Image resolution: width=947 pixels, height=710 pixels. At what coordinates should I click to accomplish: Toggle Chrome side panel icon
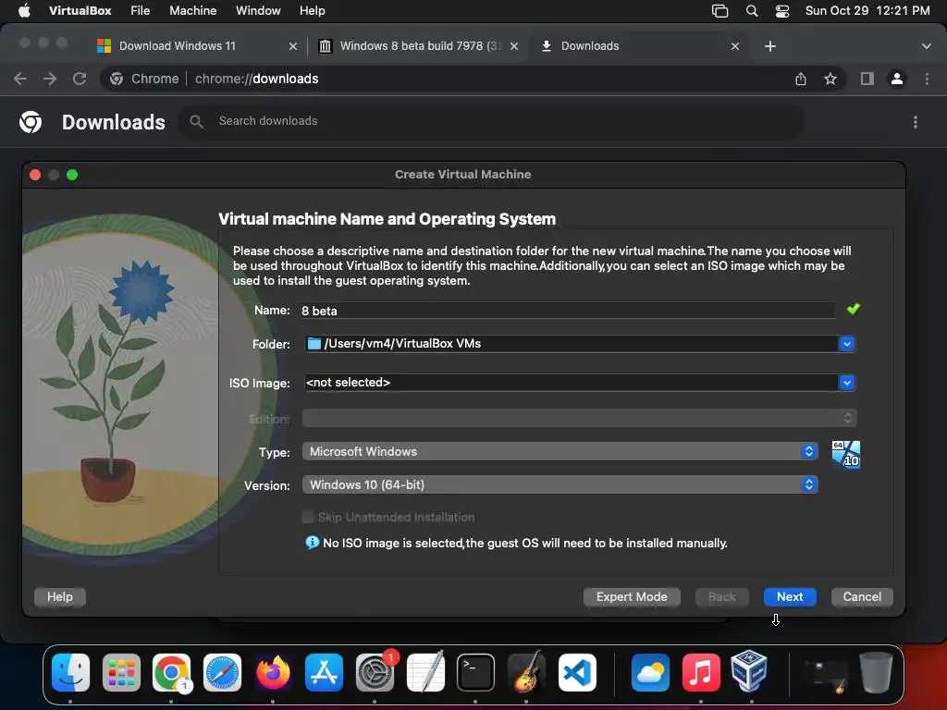(x=867, y=79)
